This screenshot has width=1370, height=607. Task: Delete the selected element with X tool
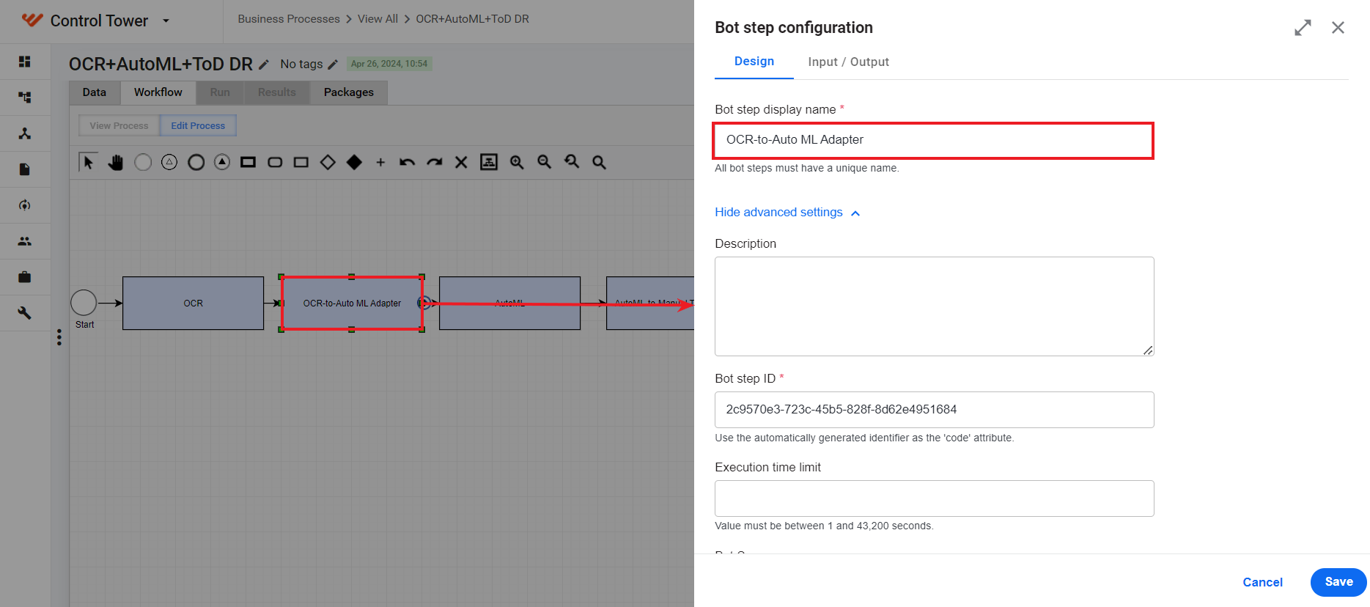(461, 162)
